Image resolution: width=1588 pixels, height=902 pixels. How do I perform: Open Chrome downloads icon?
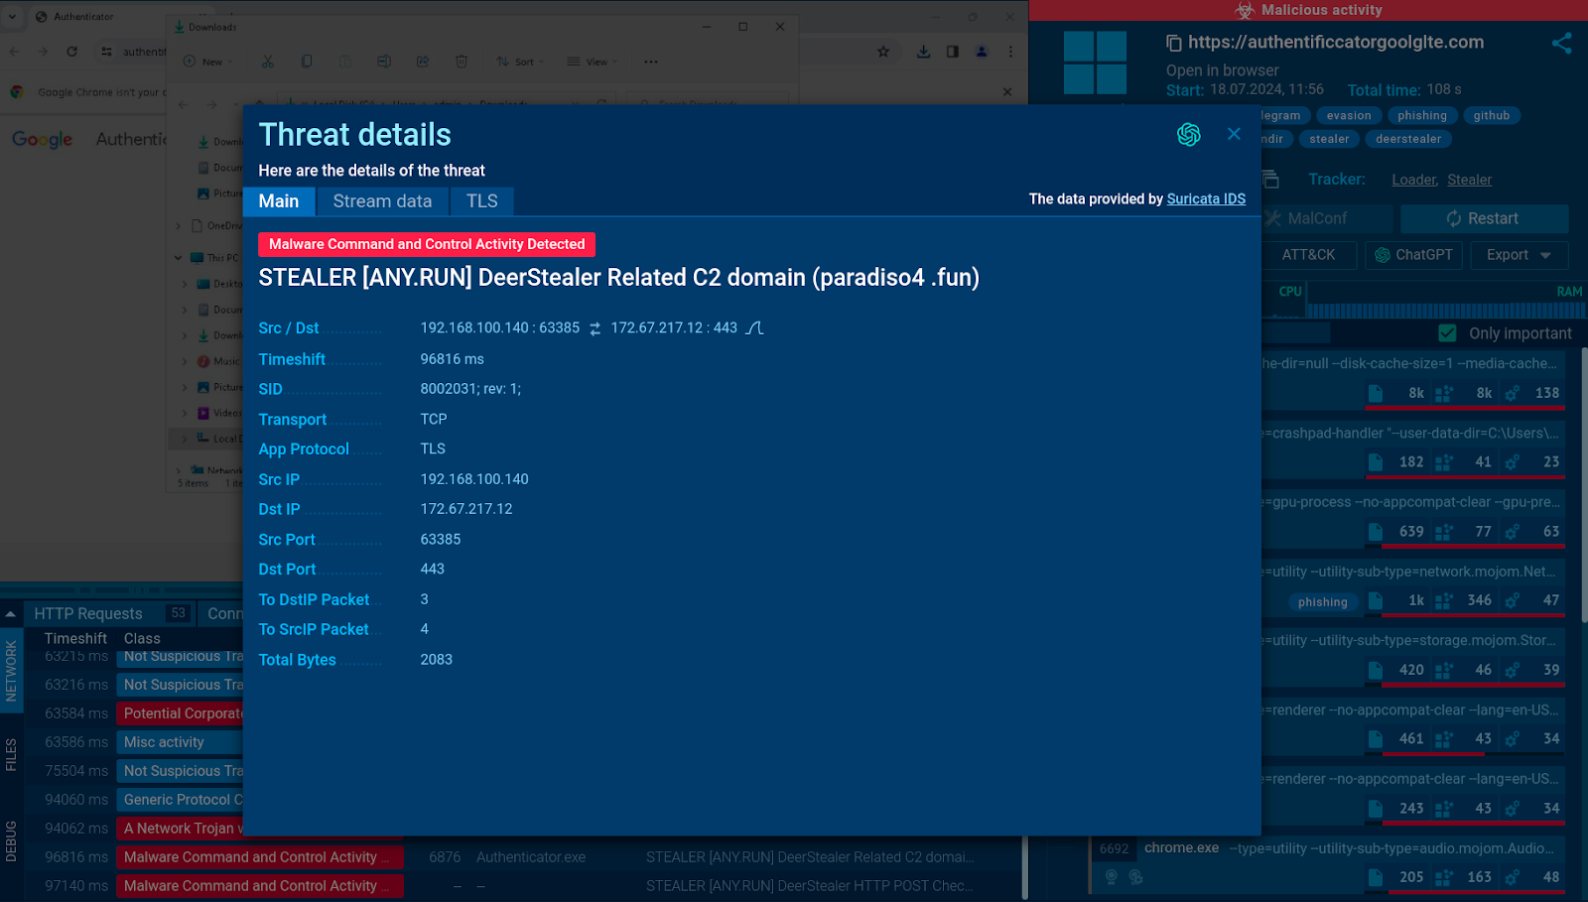tap(923, 52)
